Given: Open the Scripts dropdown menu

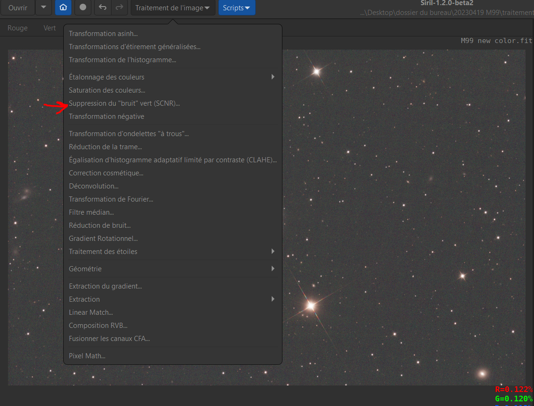Looking at the screenshot, I should tap(237, 7).
